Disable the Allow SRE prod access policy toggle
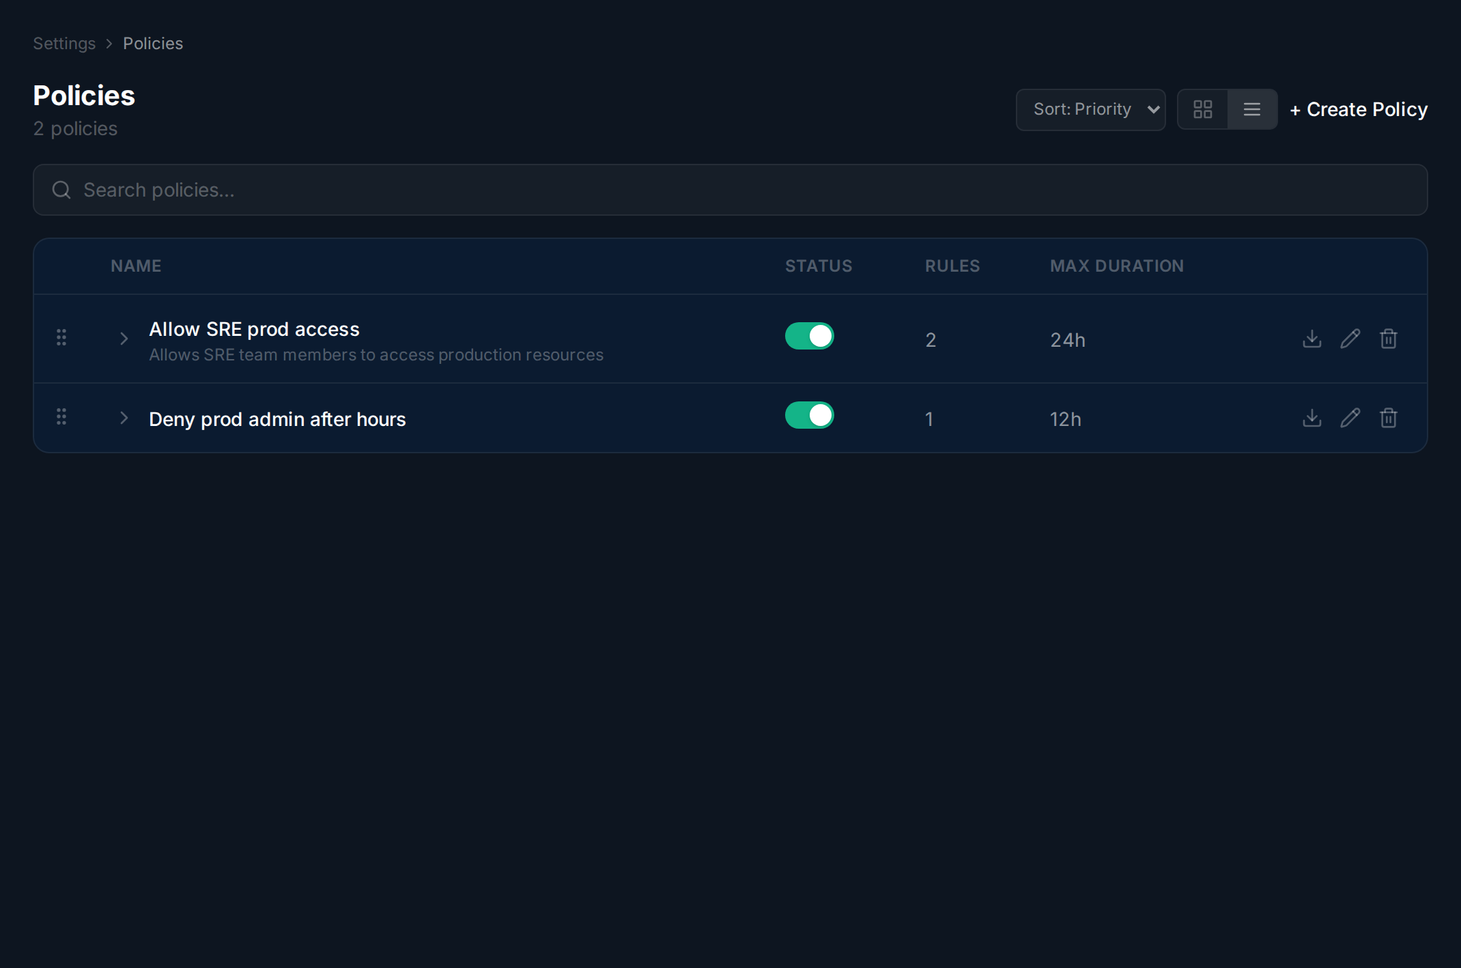Viewport: 1461px width, 968px height. pyautogui.click(x=810, y=336)
